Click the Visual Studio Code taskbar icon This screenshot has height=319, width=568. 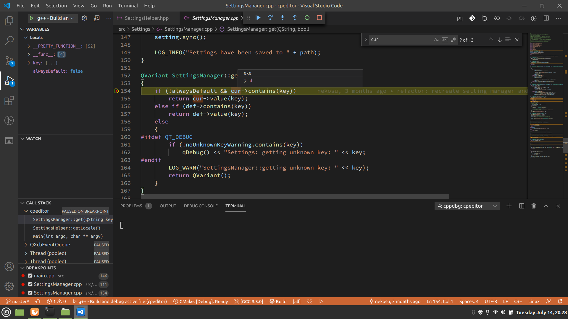pos(80,312)
